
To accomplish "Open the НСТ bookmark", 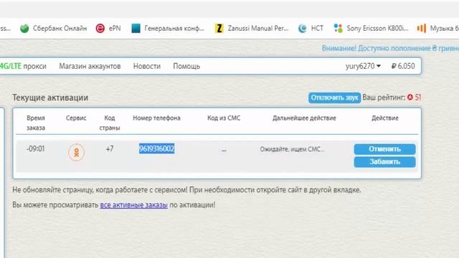I will [x=311, y=29].
